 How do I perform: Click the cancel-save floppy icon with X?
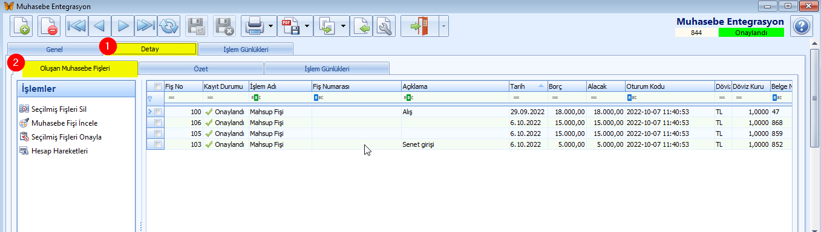point(225,27)
